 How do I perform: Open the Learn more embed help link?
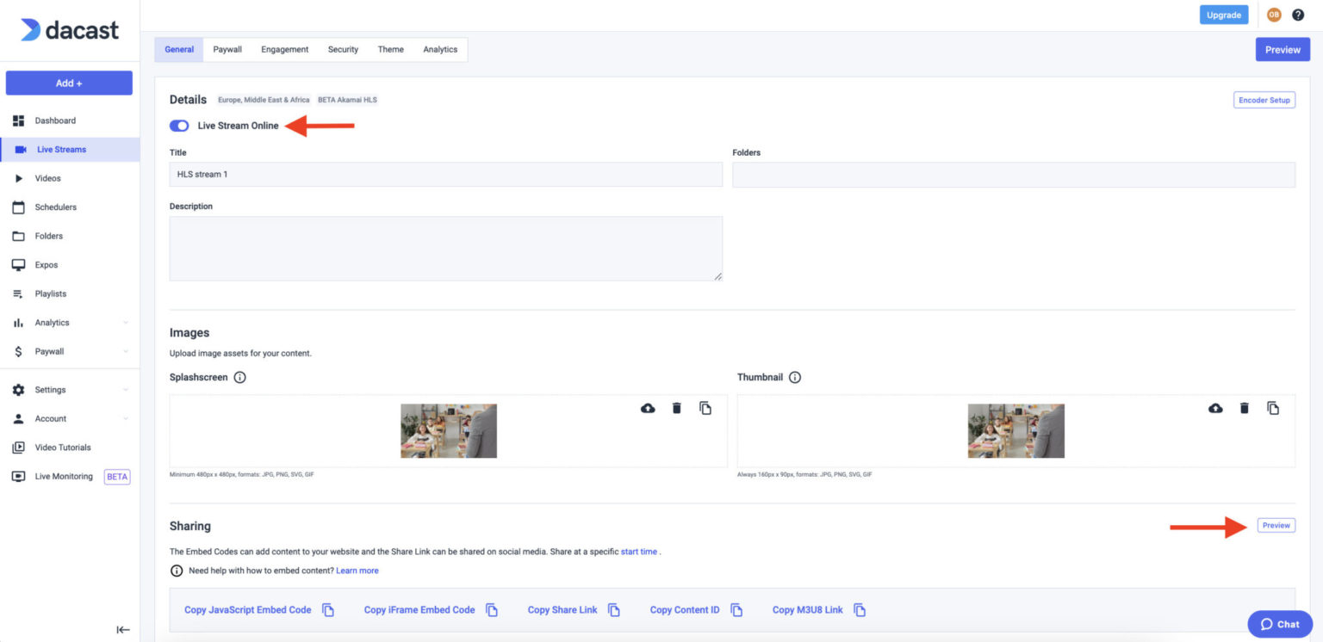point(357,570)
